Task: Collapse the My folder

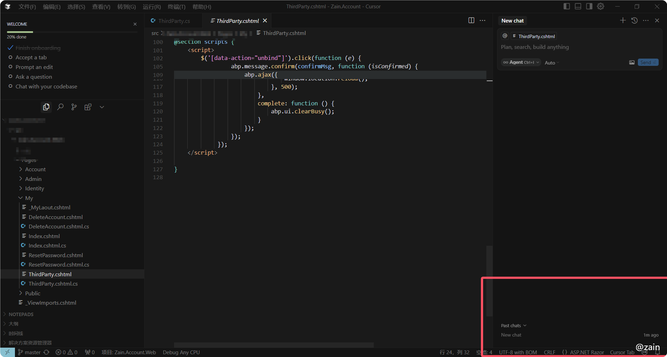Action: pyautogui.click(x=29, y=198)
